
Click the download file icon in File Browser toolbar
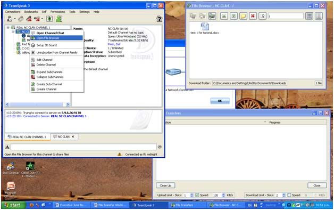[233, 16]
